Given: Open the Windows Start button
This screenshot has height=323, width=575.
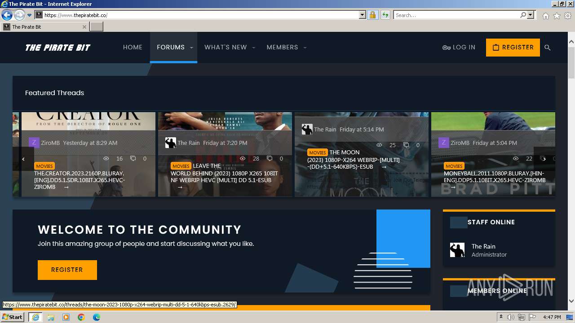Looking at the screenshot, I should (13, 317).
